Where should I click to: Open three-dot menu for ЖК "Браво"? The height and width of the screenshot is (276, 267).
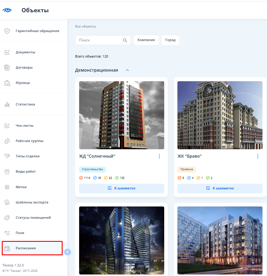click(x=258, y=156)
